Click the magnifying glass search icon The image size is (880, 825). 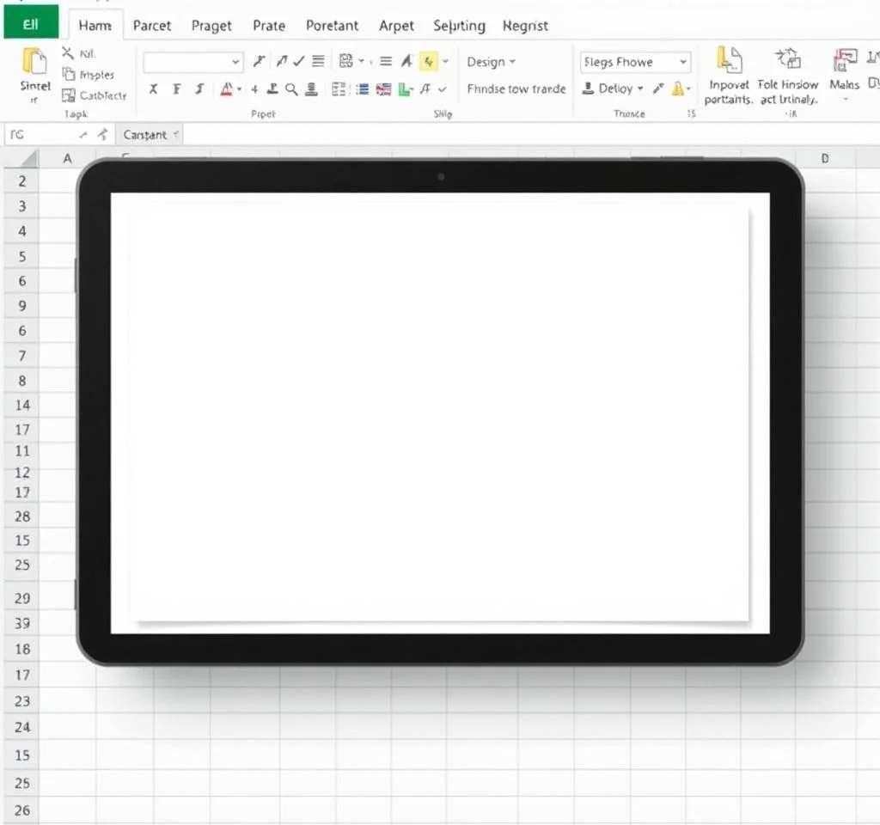click(291, 89)
